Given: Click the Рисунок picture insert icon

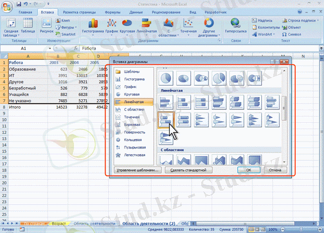Looking at the screenshot, I should pyautogui.click(x=47, y=27).
